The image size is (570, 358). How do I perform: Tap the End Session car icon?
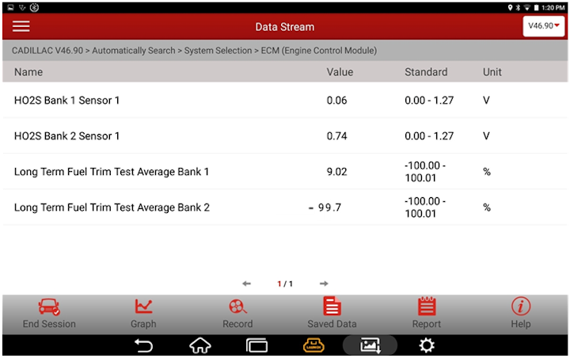(49, 307)
